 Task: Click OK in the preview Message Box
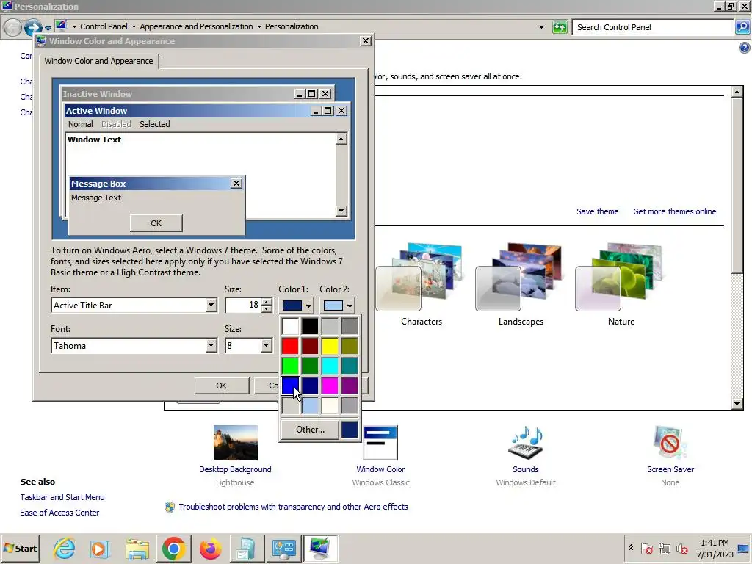(x=156, y=223)
